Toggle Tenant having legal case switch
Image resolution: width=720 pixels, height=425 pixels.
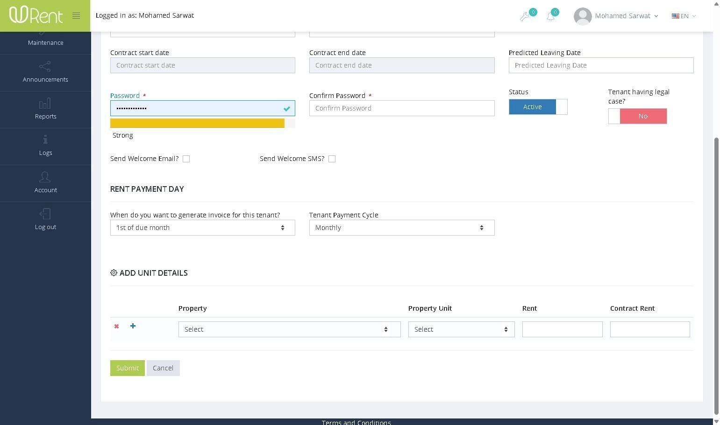pos(637,116)
